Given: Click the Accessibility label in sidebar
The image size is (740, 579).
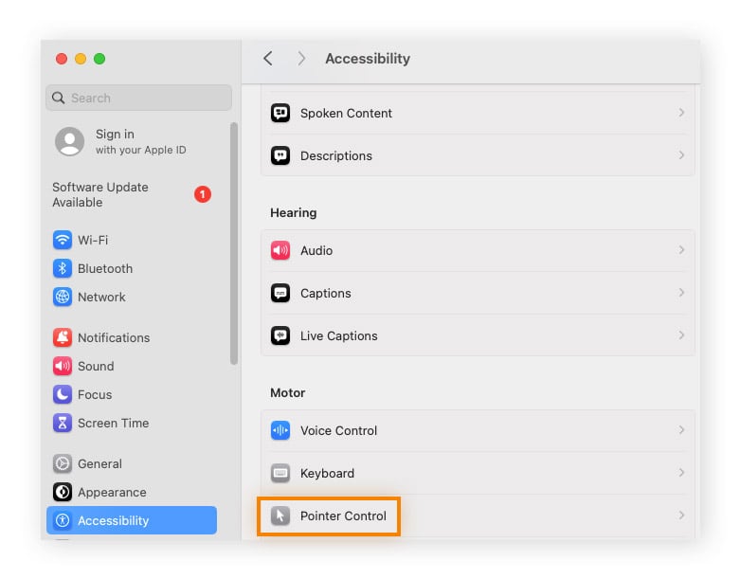Looking at the screenshot, I should point(114,520).
